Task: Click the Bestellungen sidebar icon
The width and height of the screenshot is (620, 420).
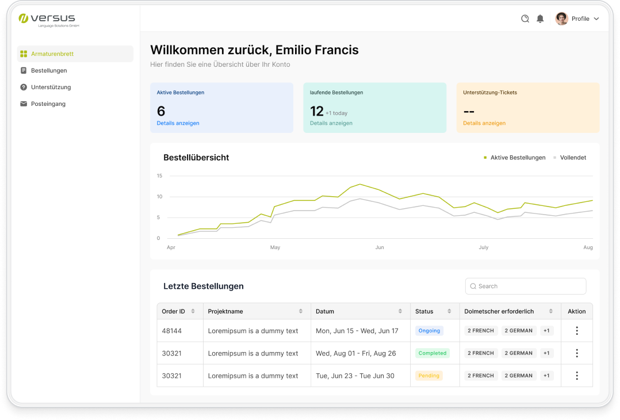Action: click(x=24, y=71)
